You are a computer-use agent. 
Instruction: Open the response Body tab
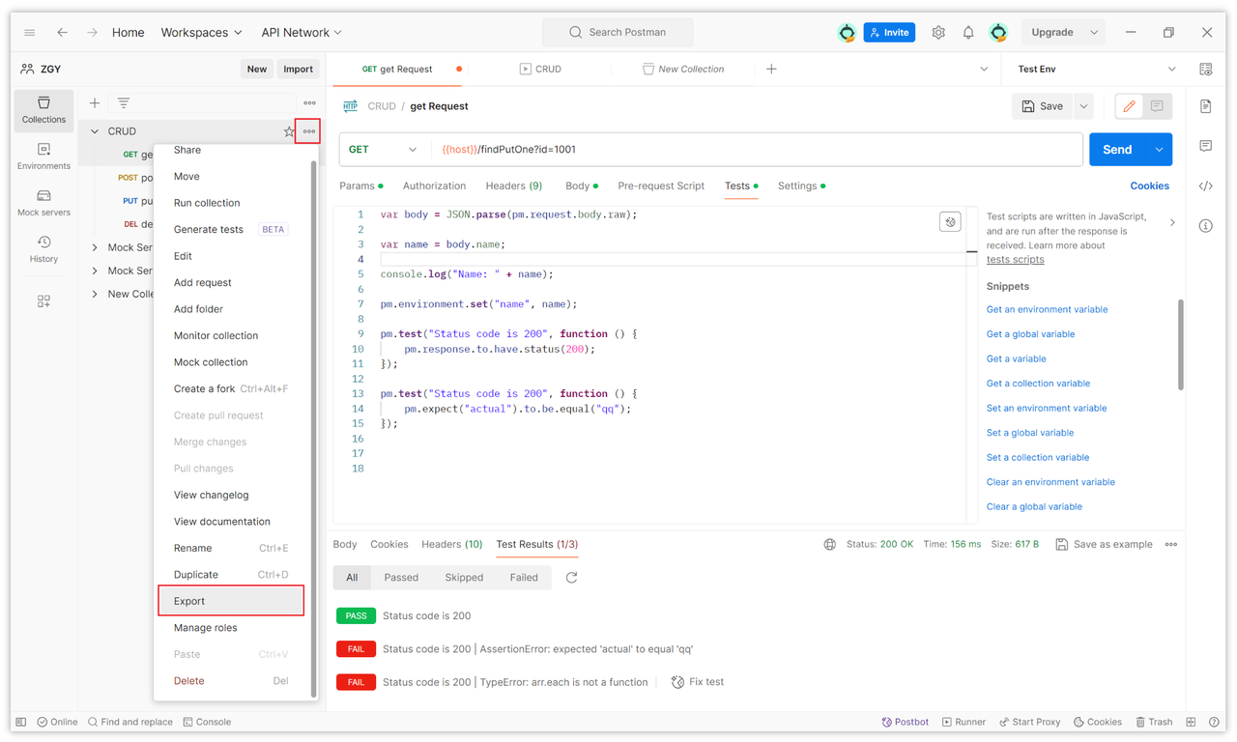coord(345,545)
